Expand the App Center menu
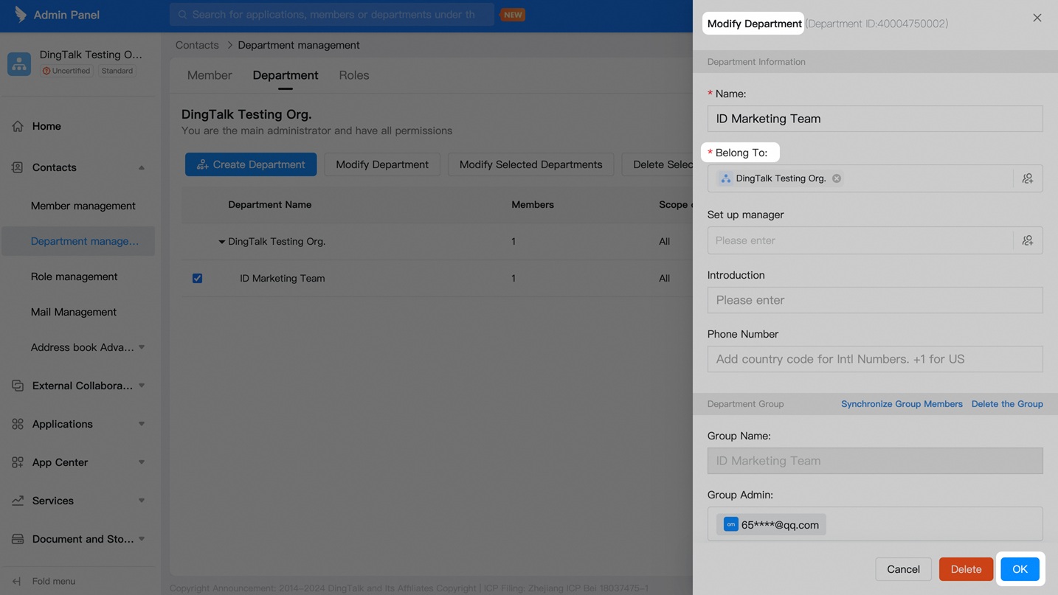This screenshot has width=1058, height=595. [x=142, y=462]
